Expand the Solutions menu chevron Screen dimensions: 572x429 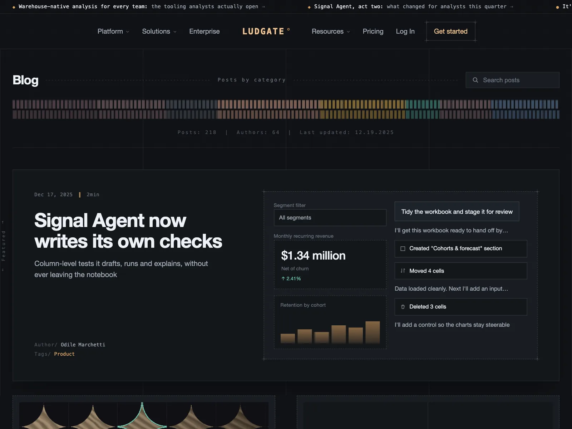175,32
